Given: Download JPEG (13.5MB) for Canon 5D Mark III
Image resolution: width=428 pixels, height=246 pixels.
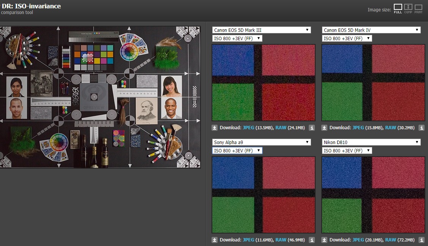Looking at the screenshot, I should pyautogui.click(x=248, y=128).
